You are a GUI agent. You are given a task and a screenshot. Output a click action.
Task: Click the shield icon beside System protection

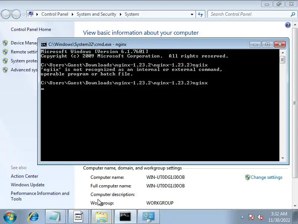(5, 61)
